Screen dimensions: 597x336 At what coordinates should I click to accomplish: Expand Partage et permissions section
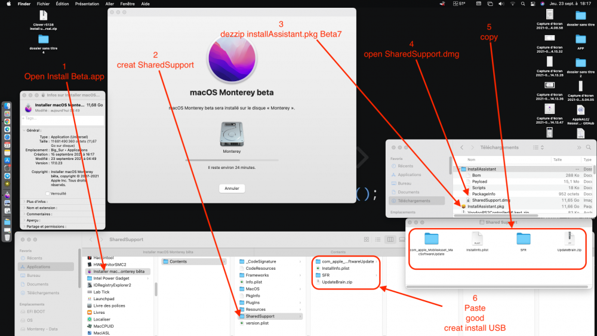24,226
